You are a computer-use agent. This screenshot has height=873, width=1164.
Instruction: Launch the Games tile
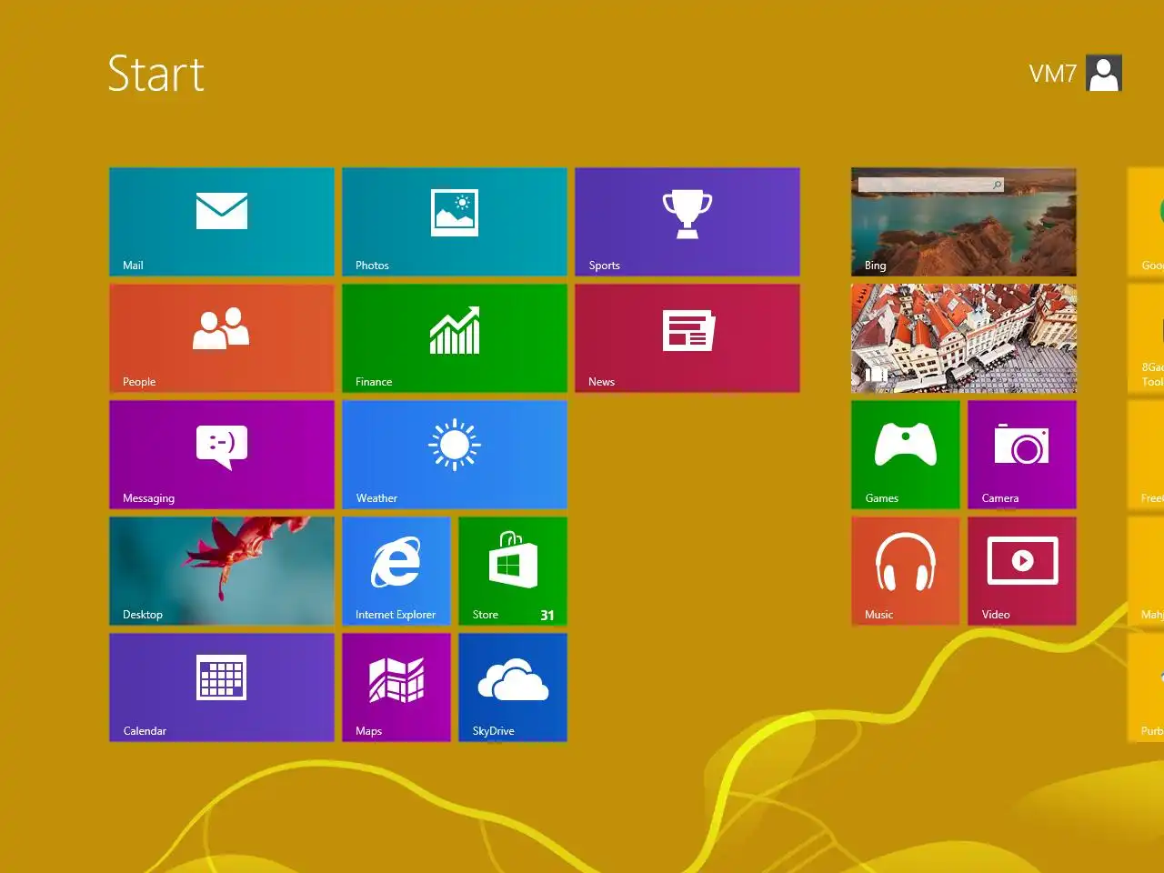tap(906, 455)
